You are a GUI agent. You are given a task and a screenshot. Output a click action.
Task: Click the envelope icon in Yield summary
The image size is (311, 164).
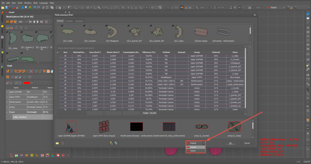click(x=57, y=143)
